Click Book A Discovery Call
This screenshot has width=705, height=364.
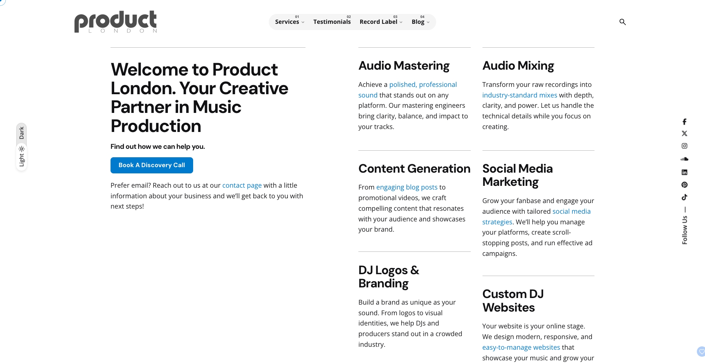tap(151, 165)
